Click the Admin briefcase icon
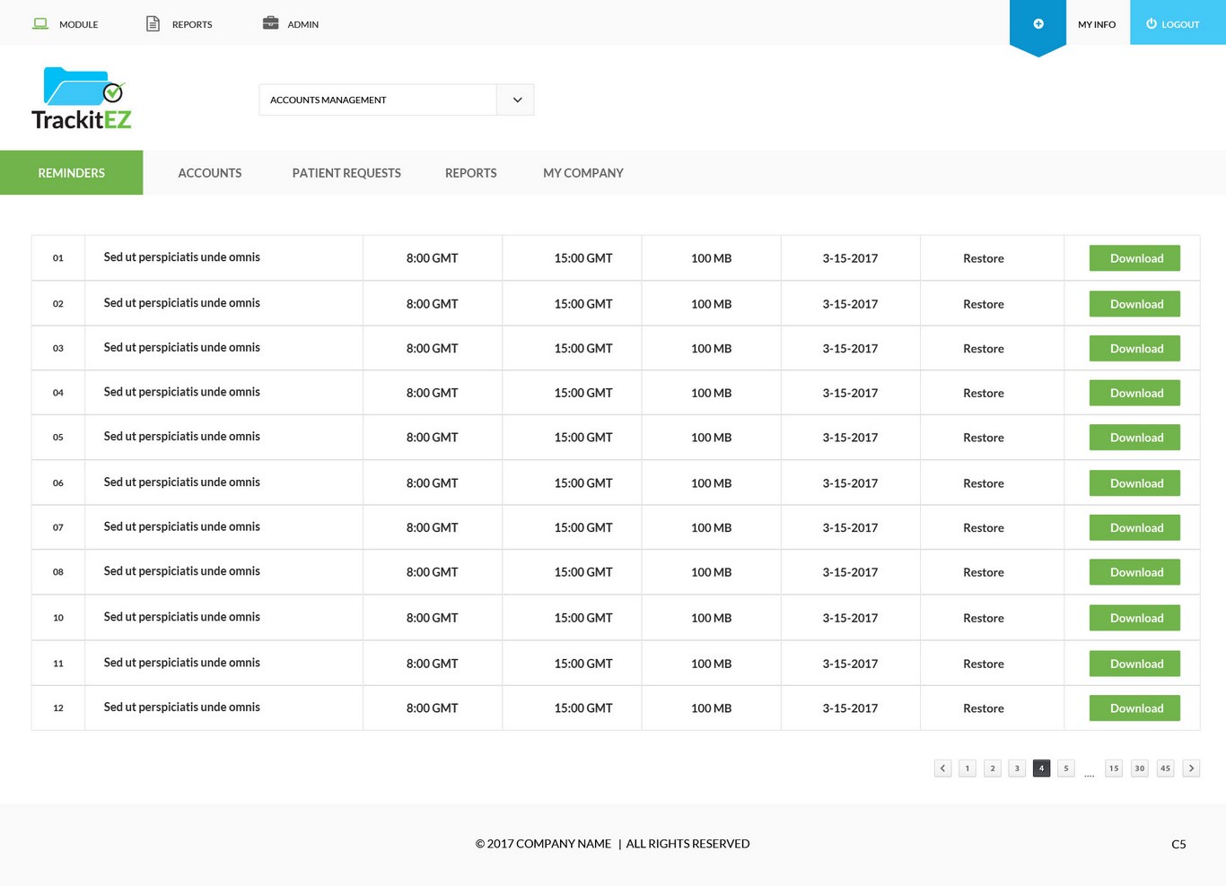Viewport: 1226px width, 886px height. (270, 23)
